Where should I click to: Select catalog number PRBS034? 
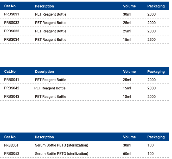pos(11,40)
